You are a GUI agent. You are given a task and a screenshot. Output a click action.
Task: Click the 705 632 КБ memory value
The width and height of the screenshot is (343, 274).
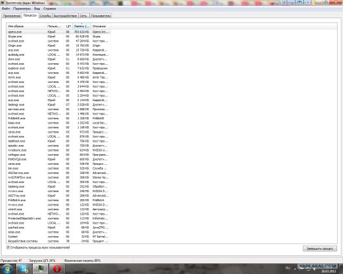click(x=81, y=32)
